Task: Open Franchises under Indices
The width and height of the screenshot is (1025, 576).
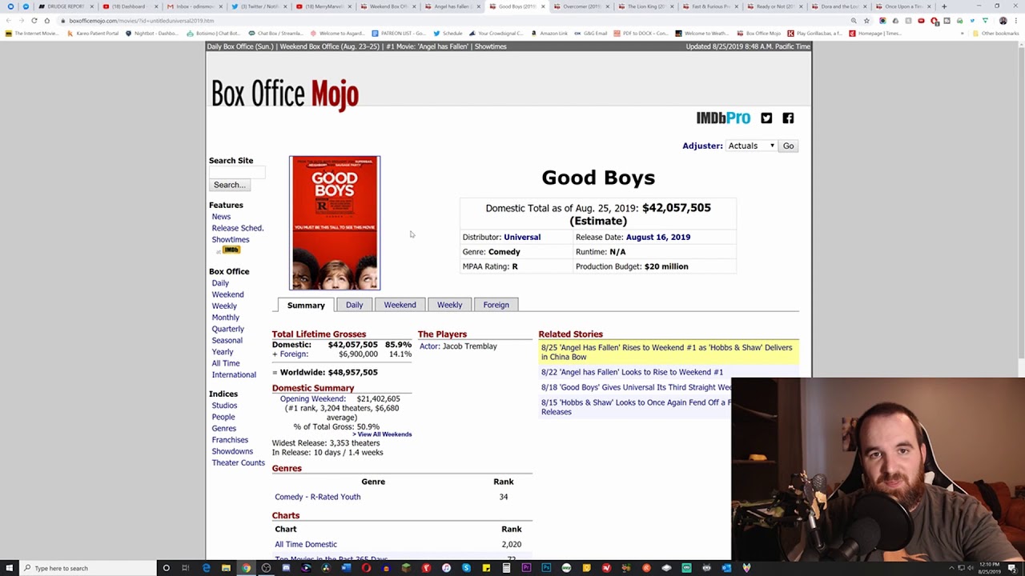Action: [230, 440]
